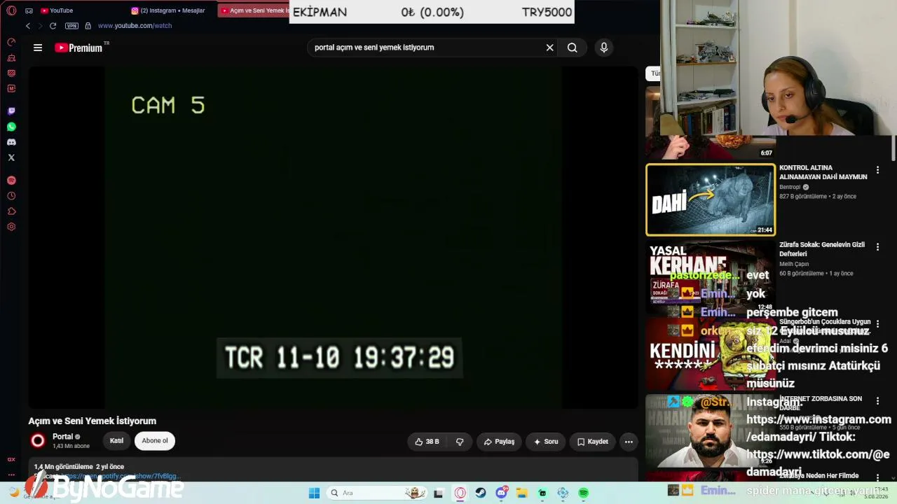Go to YouTube Premium home logo
Screen dimensions: 897x504
[78, 48]
